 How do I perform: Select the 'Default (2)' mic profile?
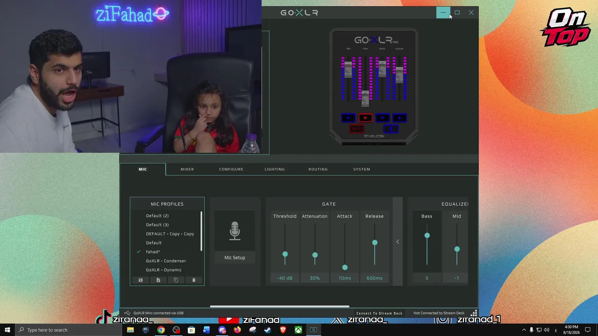click(157, 216)
